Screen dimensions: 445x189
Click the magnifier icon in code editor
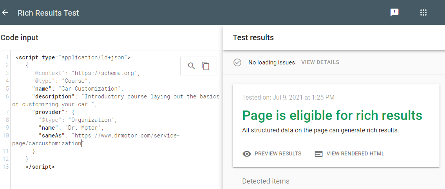tap(191, 66)
